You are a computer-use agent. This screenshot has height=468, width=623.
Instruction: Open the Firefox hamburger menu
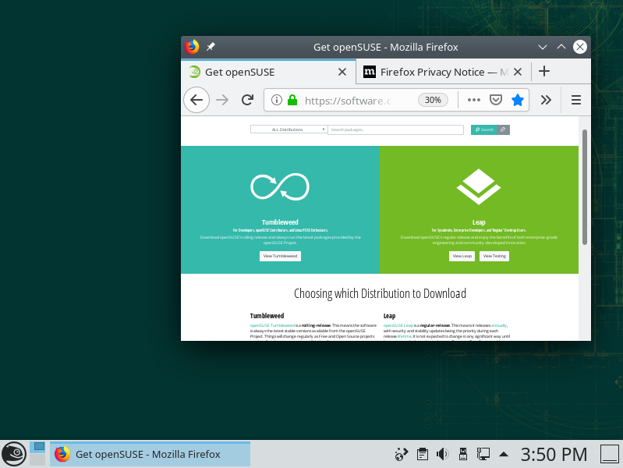click(x=576, y=100)
